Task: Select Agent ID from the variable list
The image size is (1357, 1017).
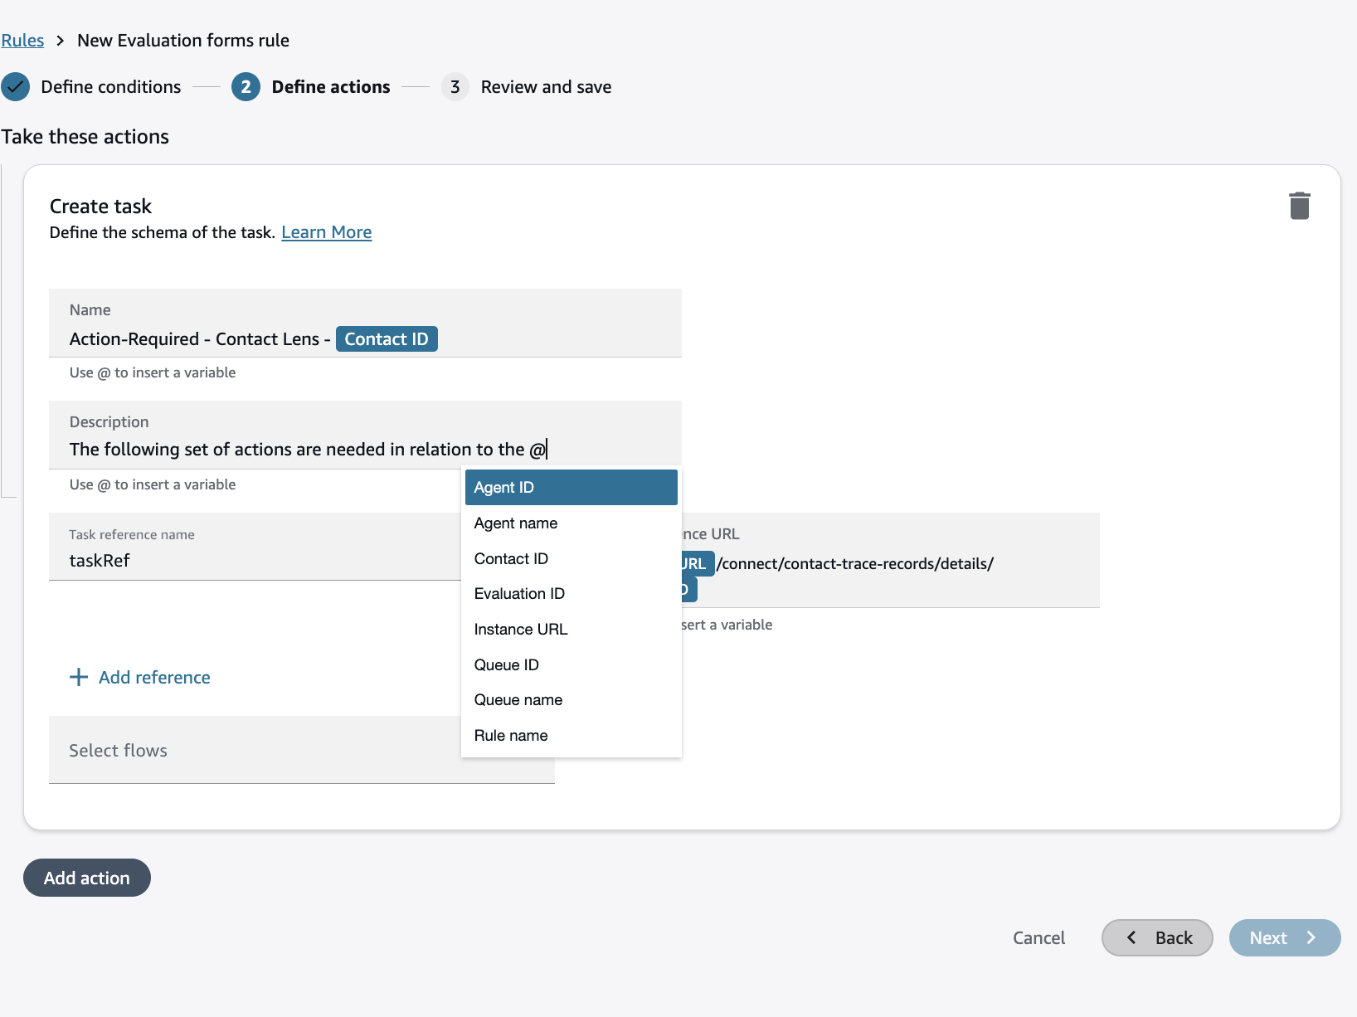Action: 571,488
